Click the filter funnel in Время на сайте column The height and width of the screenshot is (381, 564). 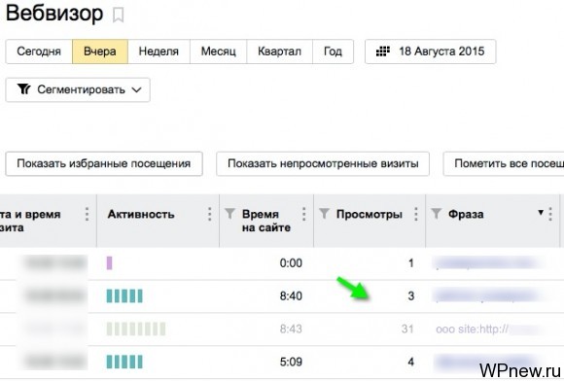229,214
